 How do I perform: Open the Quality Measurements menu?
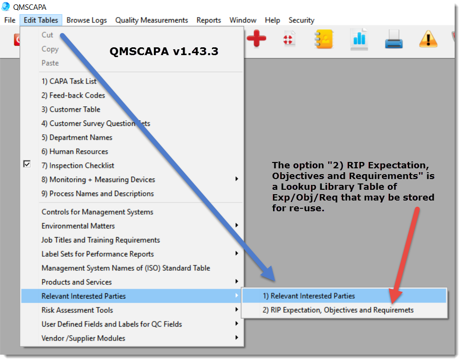point(151,20)
